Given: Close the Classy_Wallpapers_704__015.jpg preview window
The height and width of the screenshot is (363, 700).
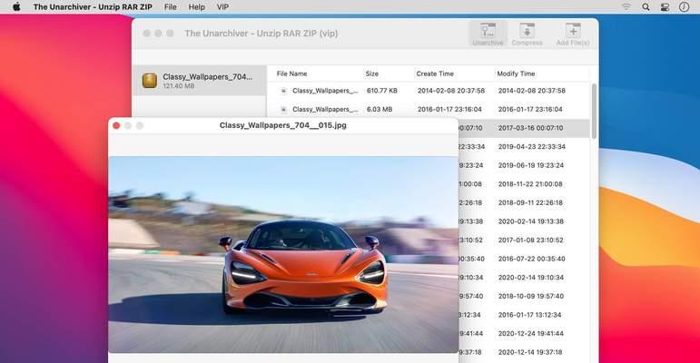Looking at the screenshot, I should tap(116, 126).
